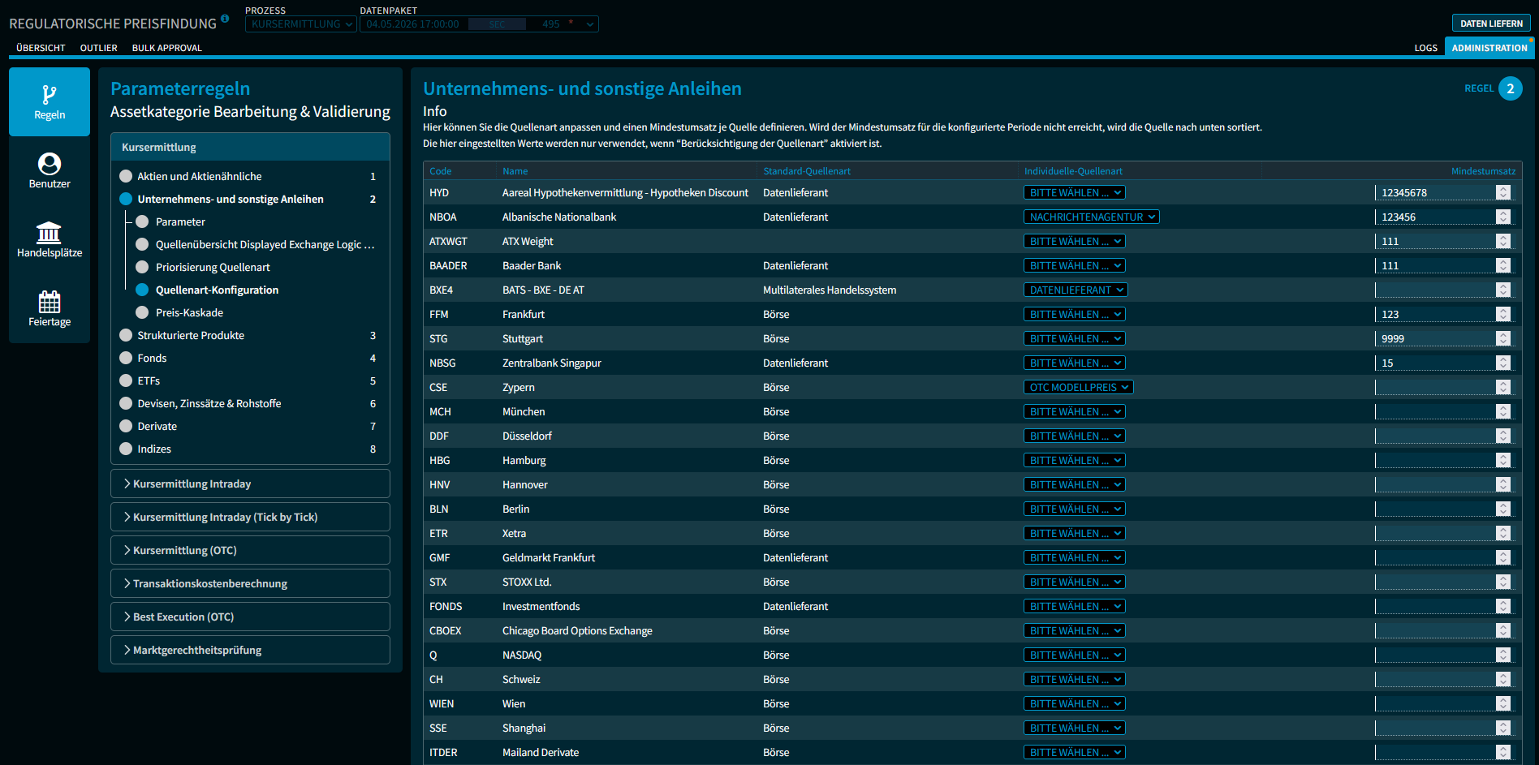
Task: Open Quellenart dropdown for HYD row
Action: [1075, 192]
